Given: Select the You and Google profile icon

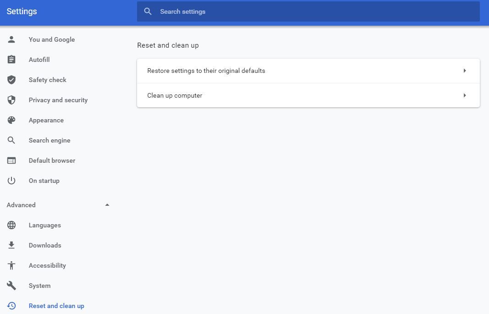Looking at the screenshot, I should click(x=11, y=39).
